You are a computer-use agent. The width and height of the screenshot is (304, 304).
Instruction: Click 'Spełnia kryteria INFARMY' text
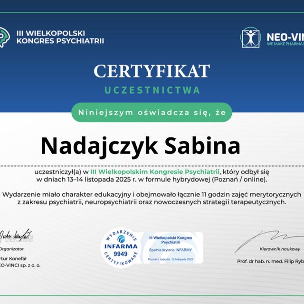pos(171,250)
